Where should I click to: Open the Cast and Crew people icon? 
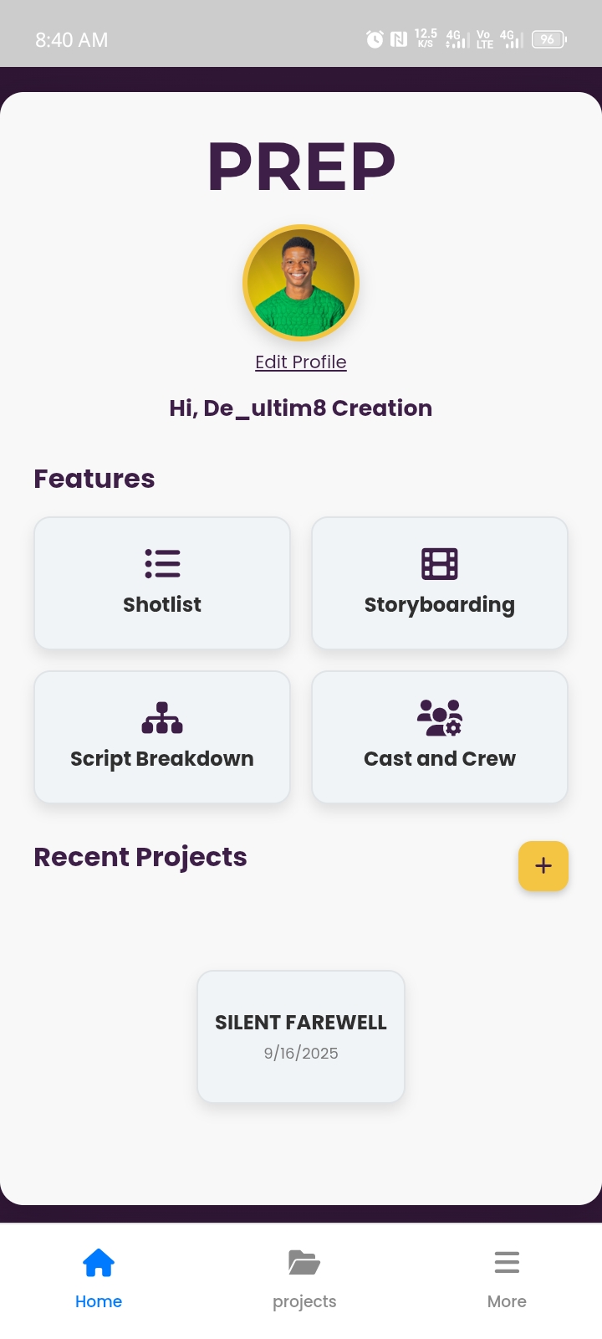click(439, 717)
